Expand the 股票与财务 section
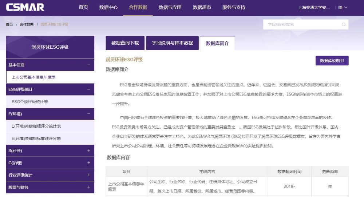 [x=50, y=187]
